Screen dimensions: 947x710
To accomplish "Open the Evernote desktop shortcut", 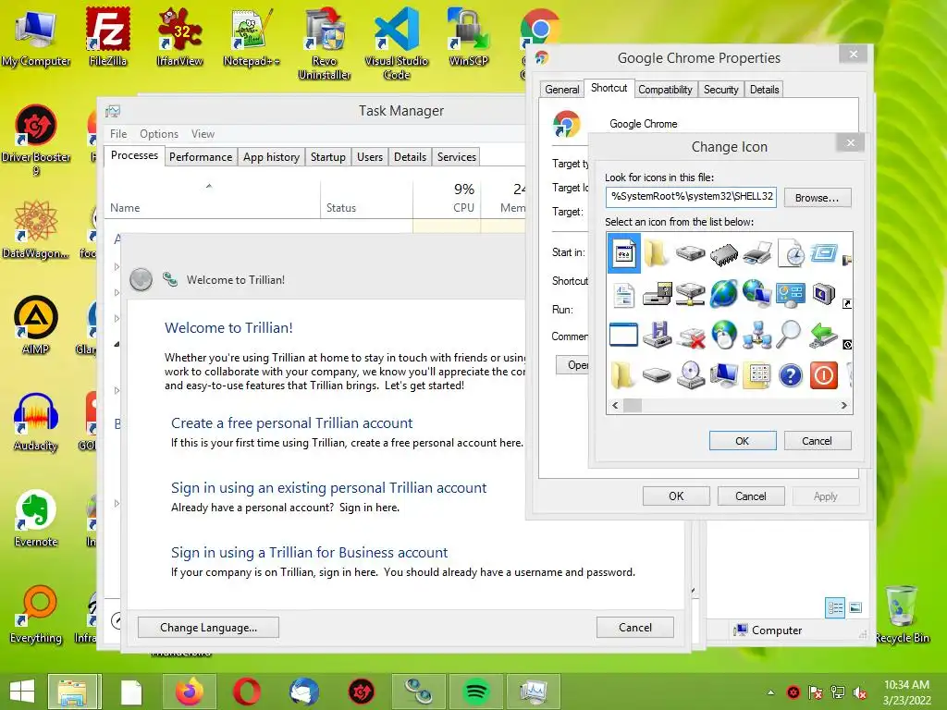I will click(x=36, y=519).
